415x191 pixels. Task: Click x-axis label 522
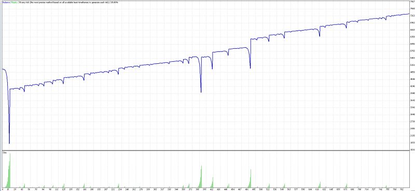point(268,189)
